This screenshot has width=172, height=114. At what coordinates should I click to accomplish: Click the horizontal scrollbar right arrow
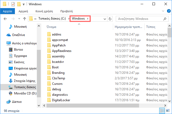165,105
